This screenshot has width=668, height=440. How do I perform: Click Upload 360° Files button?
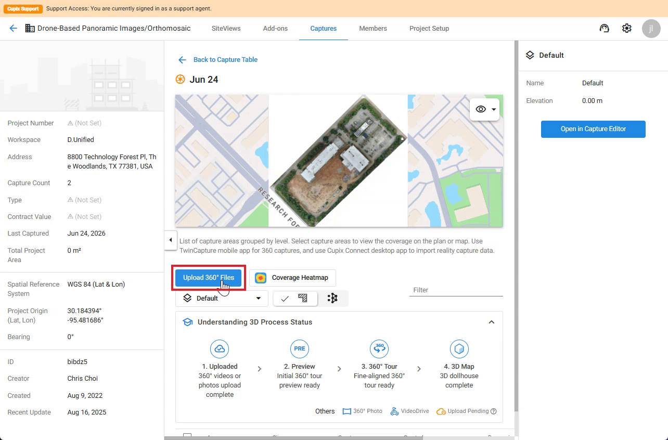coord(209,278)
